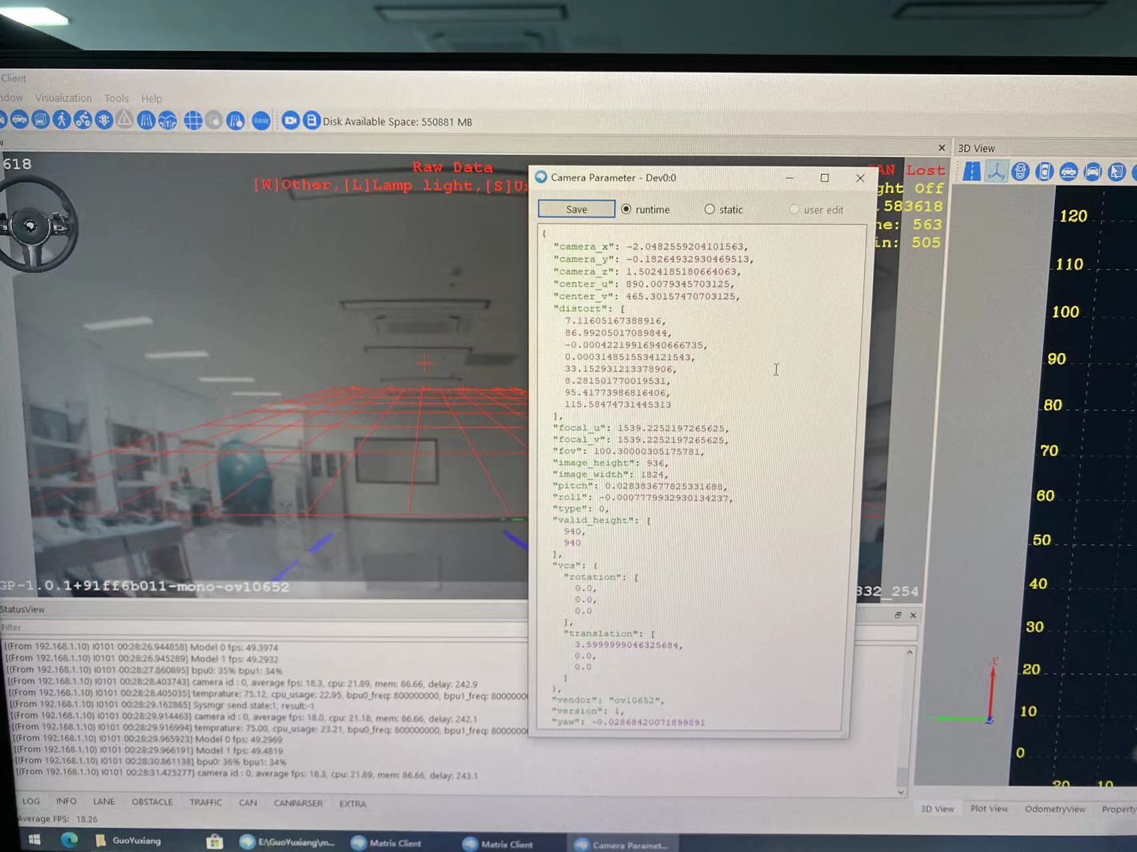Open the Windows Start menu
The image size is (1137, 852).
pyautogui.click(x=35, y=840)
